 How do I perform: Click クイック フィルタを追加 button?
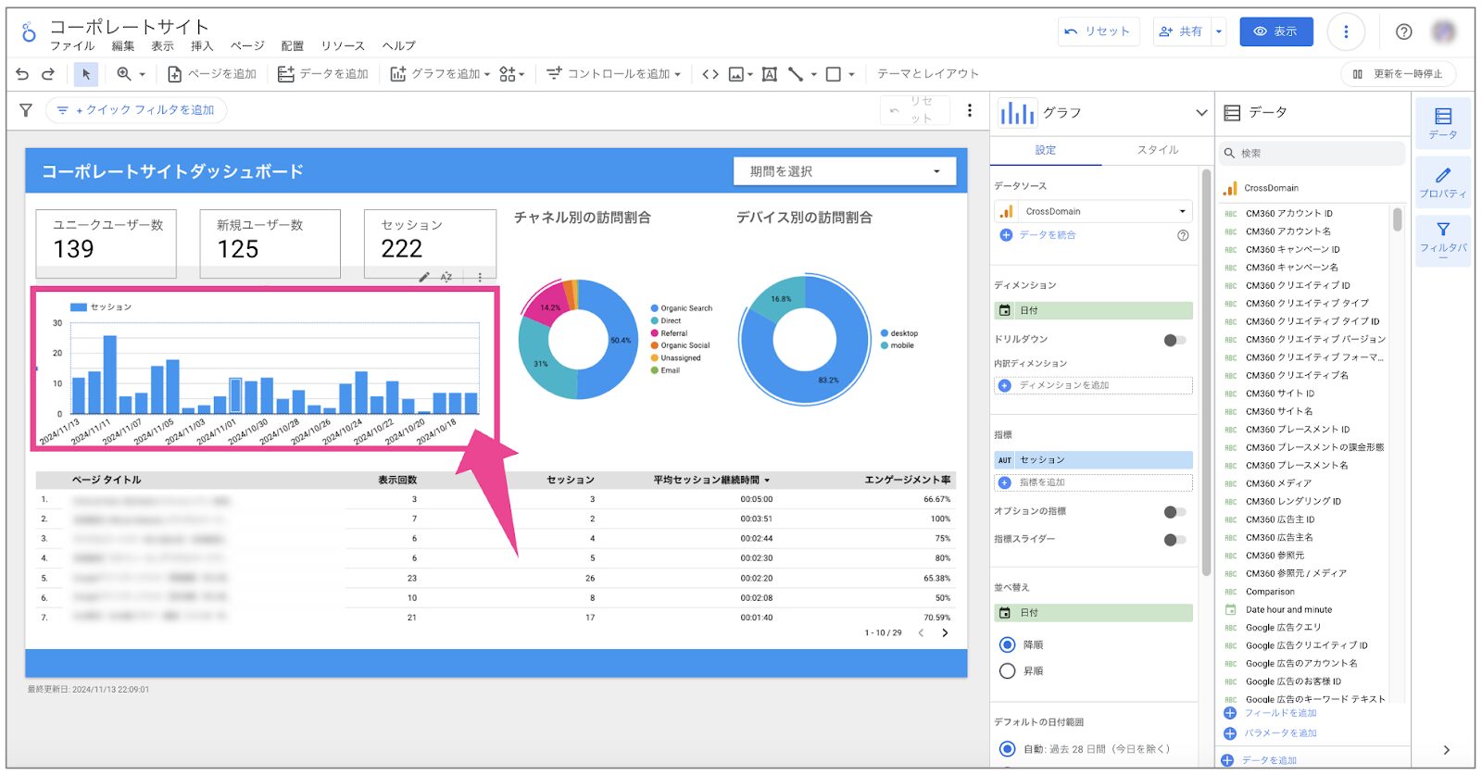coord(136,110)
